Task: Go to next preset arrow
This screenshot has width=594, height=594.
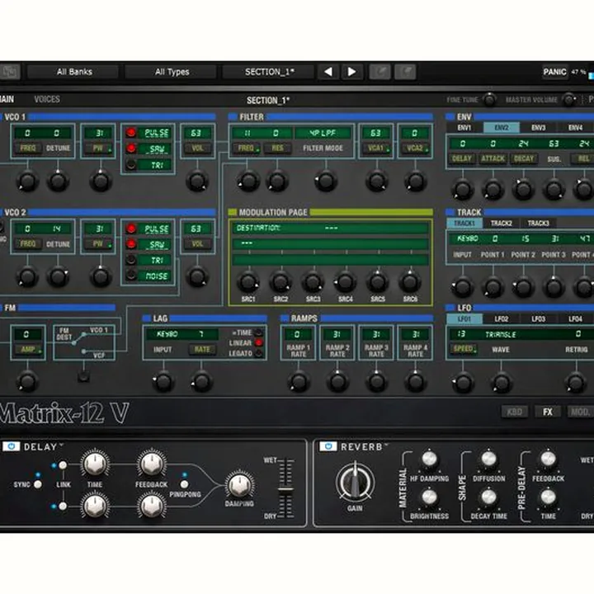Action: pyautogui.click(x=351, y=72)
